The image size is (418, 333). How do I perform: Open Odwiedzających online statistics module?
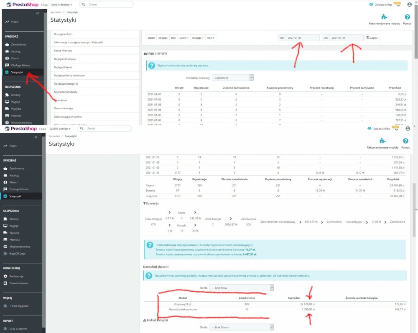[x=95, y=116]
